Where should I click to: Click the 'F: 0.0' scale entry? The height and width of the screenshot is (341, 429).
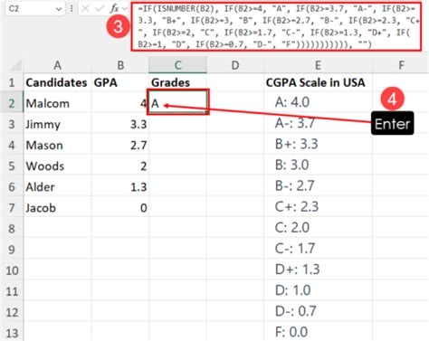pos(291,332)
